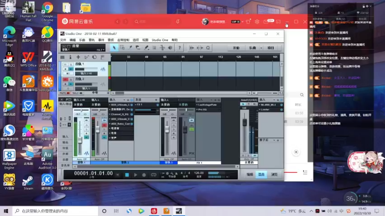Open the 走带控制 menu

(x=123, y=40)
